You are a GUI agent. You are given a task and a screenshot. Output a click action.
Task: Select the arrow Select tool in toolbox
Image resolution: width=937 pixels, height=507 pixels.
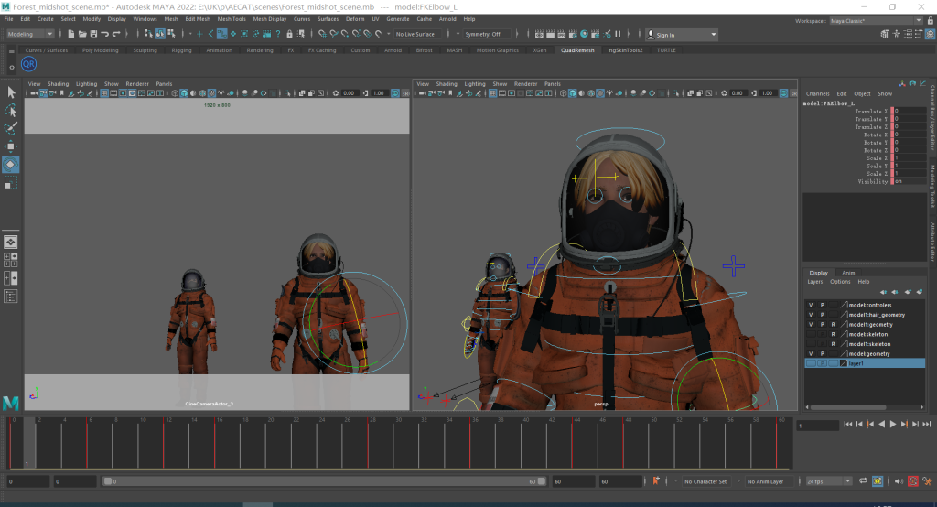pyautogui.click(x=11, y=92)
